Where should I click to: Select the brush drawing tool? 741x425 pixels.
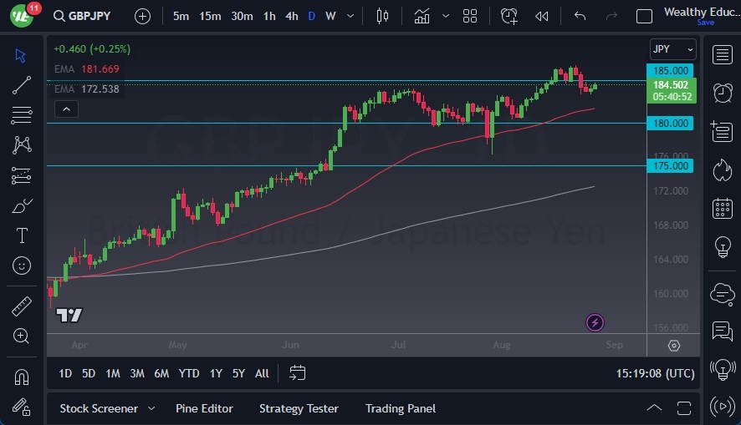tap(22, 205)
